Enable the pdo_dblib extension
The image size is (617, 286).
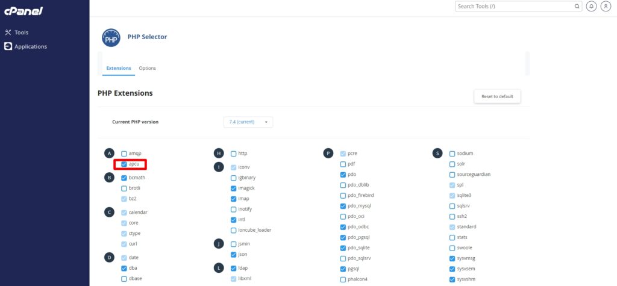click(343, 185)
